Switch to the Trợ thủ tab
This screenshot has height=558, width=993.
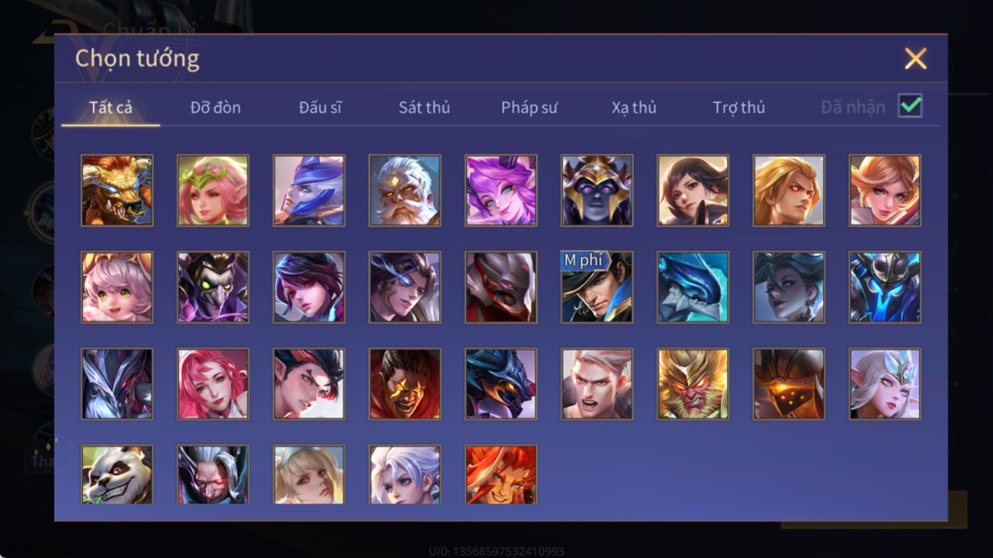(x=738, y=108)
